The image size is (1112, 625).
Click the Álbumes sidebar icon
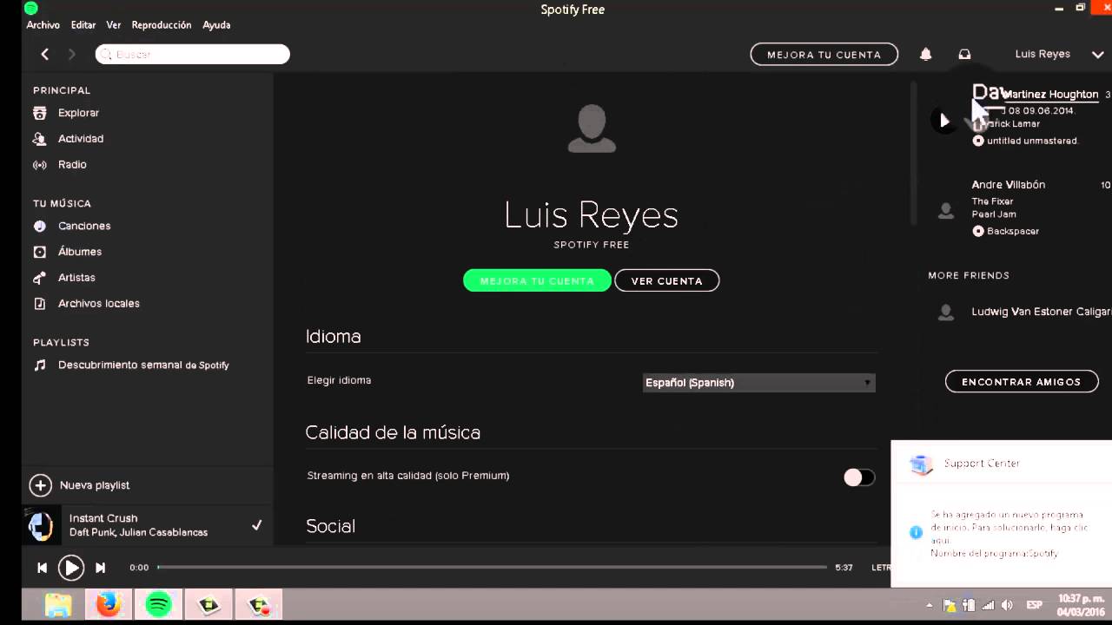click(39, 252)
